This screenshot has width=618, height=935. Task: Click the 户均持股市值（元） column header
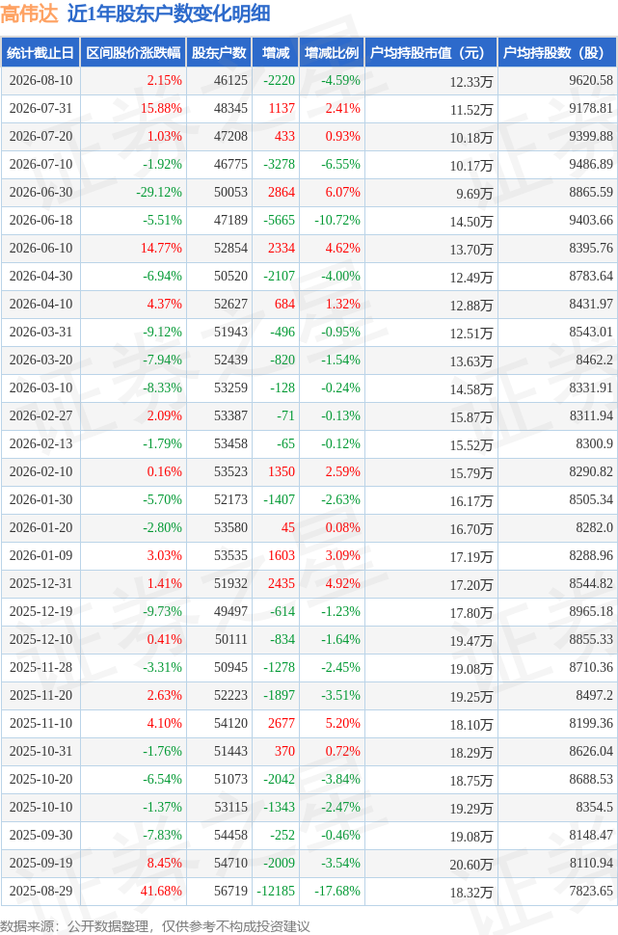pos(431,53)
